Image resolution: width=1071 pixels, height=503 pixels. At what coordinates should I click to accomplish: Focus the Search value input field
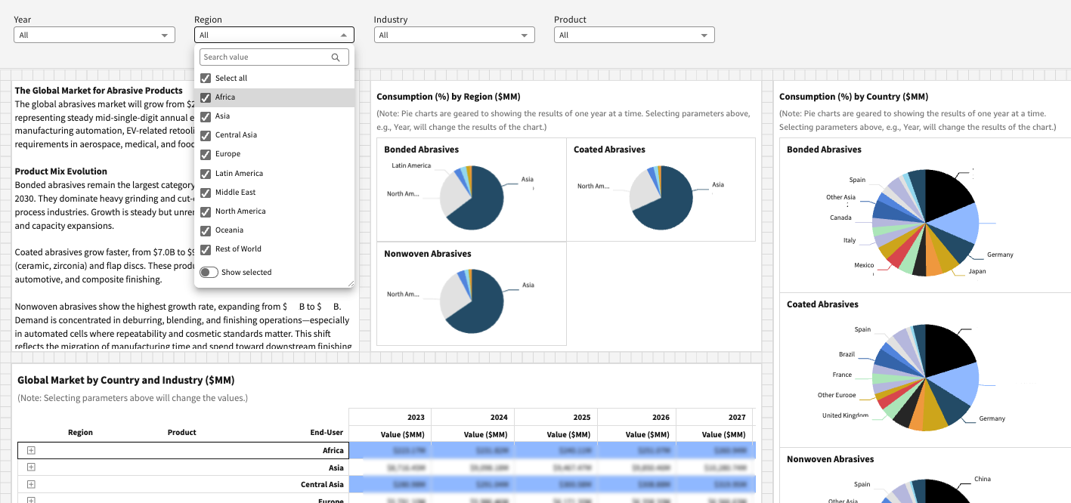point(265,57)
